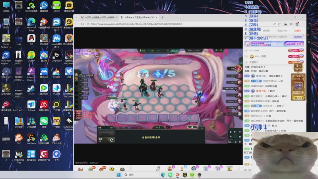Open the 斗鱼直播伴侣 desktop icon
Viewport: 318px width, 179px height.
44,24
